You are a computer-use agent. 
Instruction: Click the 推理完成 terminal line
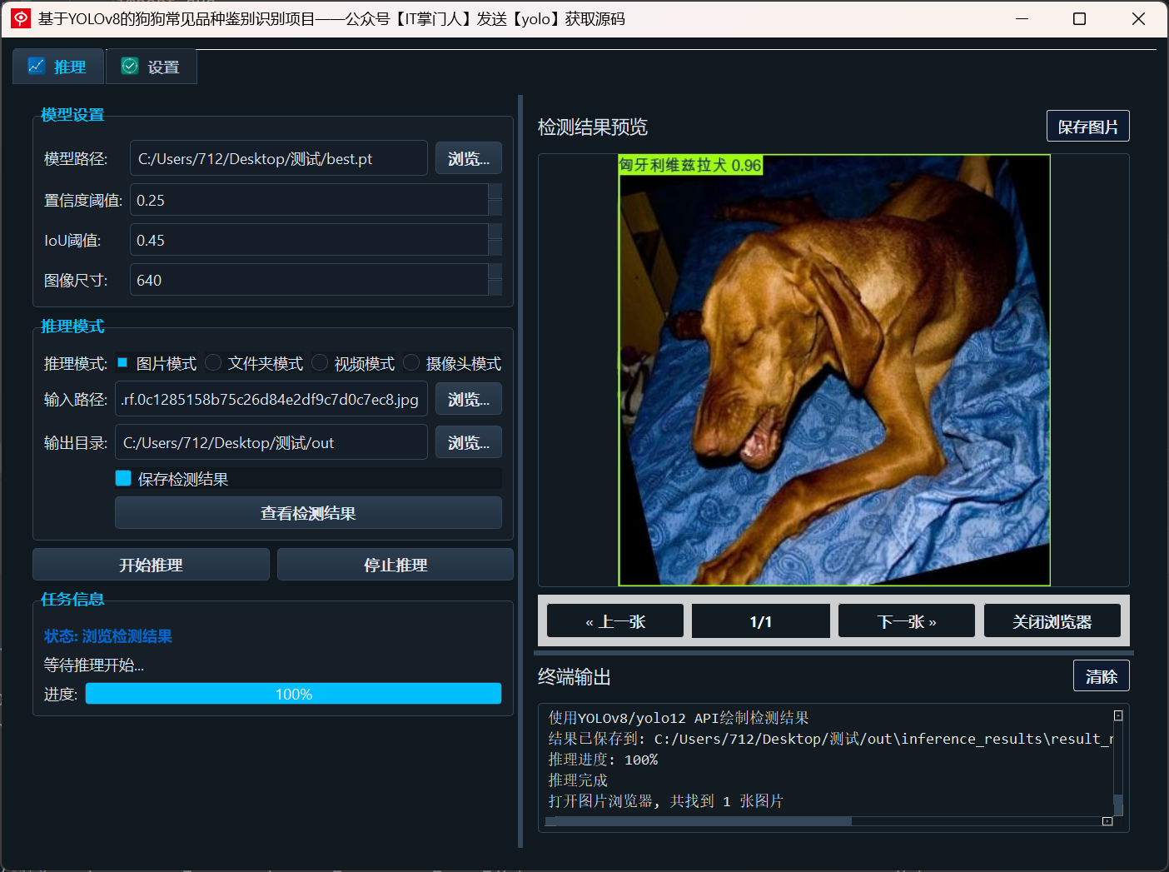coord(578,780)
